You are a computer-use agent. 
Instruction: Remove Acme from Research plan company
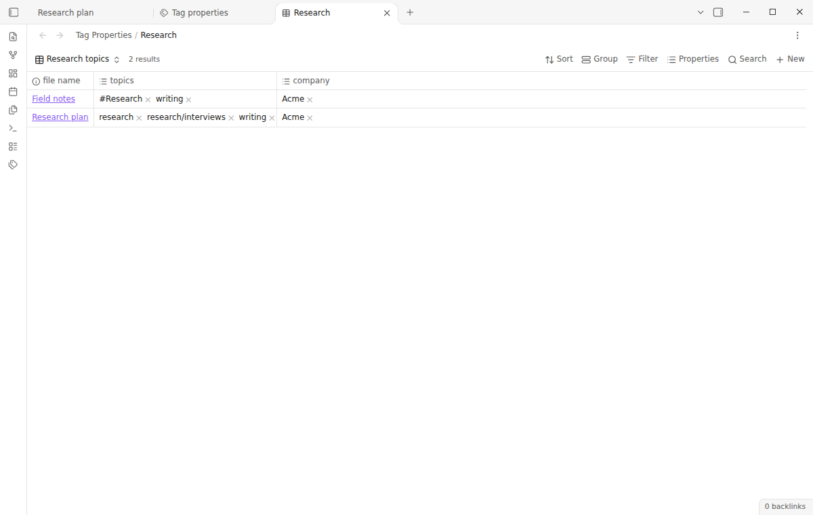310,118
